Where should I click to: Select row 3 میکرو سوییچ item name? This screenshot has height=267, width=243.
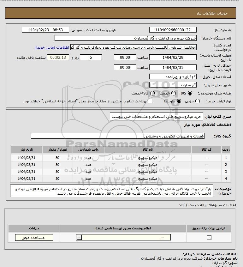148,172
